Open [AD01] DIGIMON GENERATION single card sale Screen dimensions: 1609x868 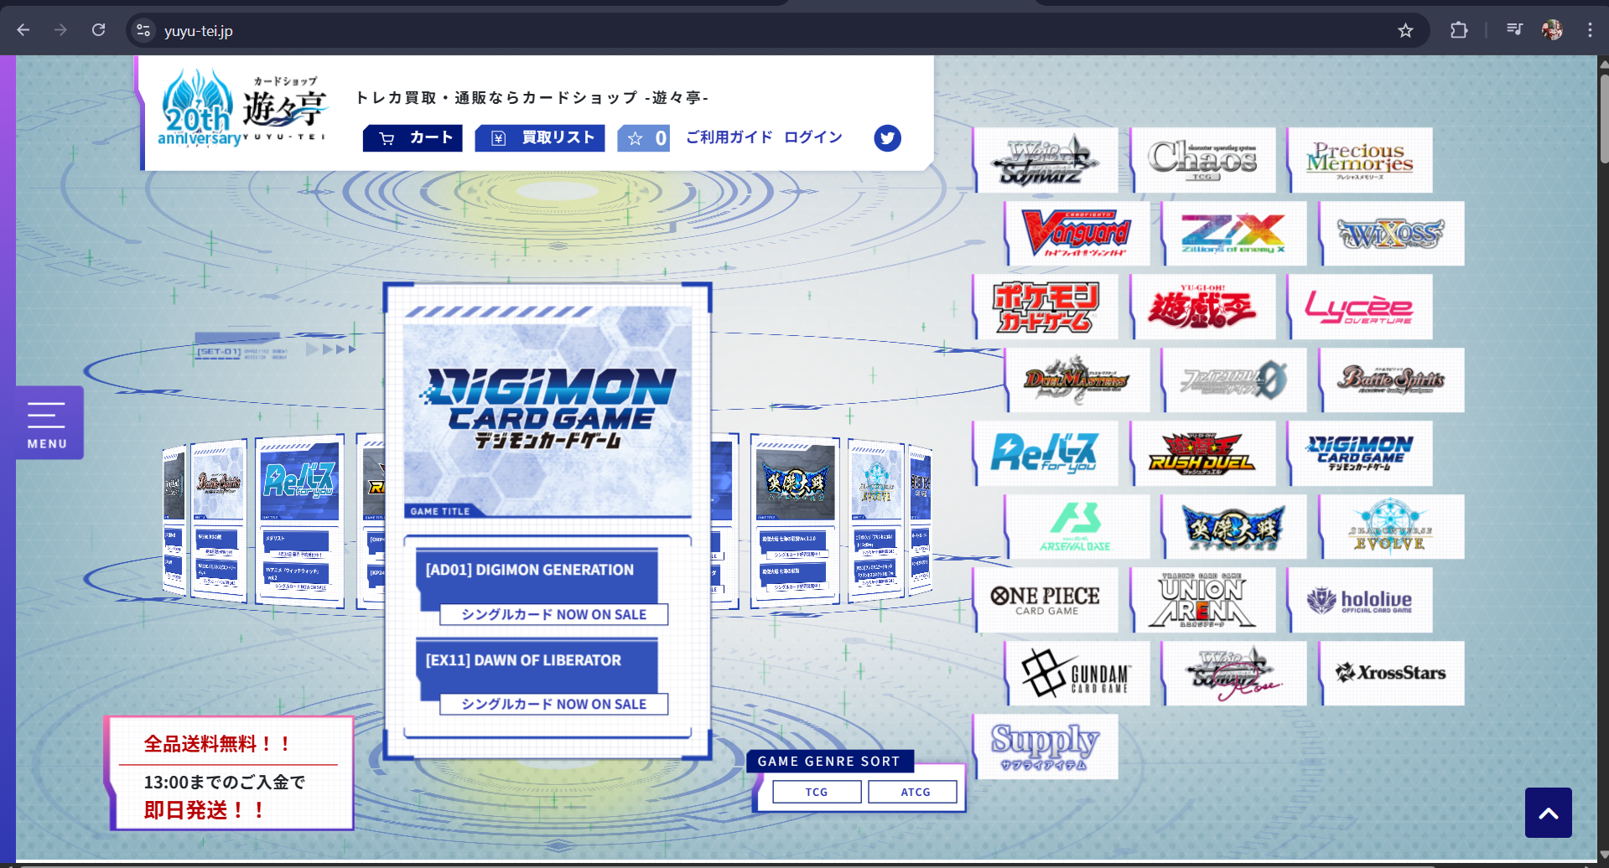click(542, 586)
